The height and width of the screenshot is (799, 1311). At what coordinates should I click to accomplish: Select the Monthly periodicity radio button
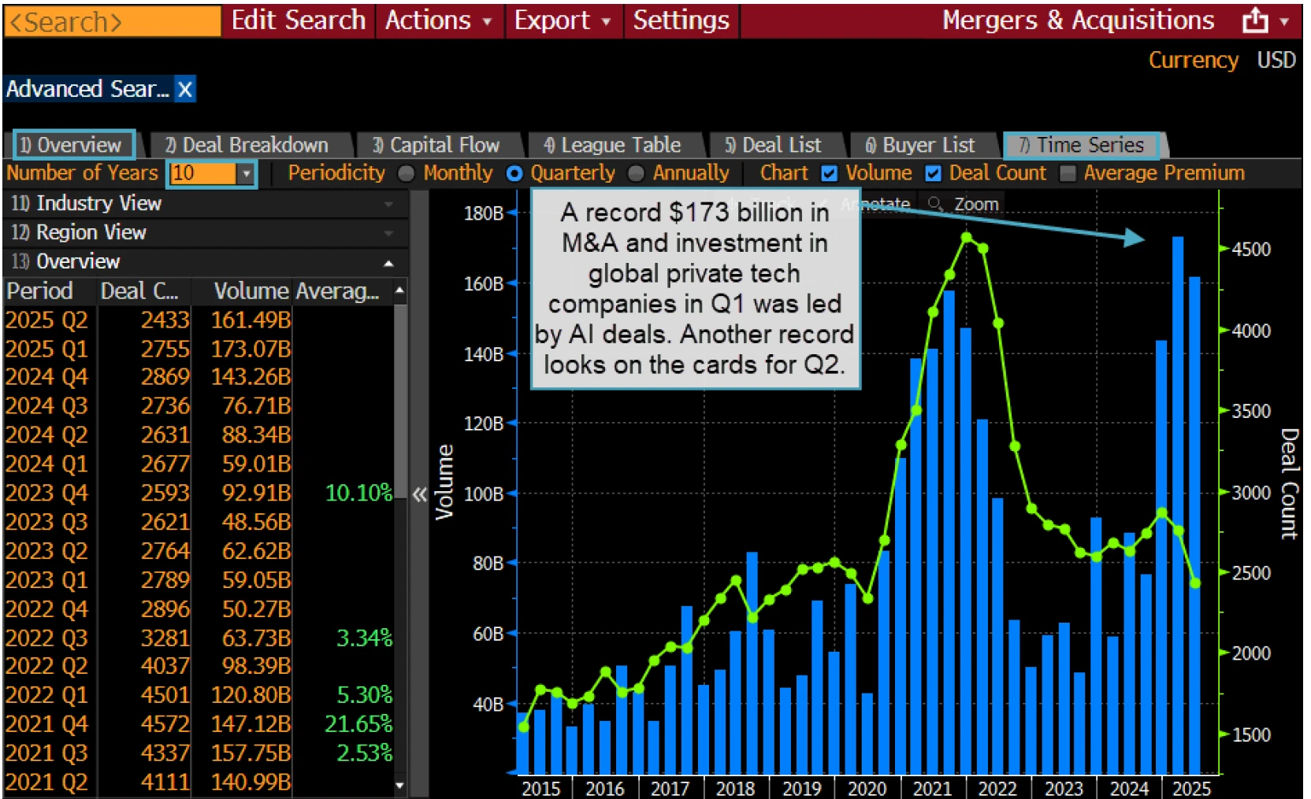coord(407,173)
